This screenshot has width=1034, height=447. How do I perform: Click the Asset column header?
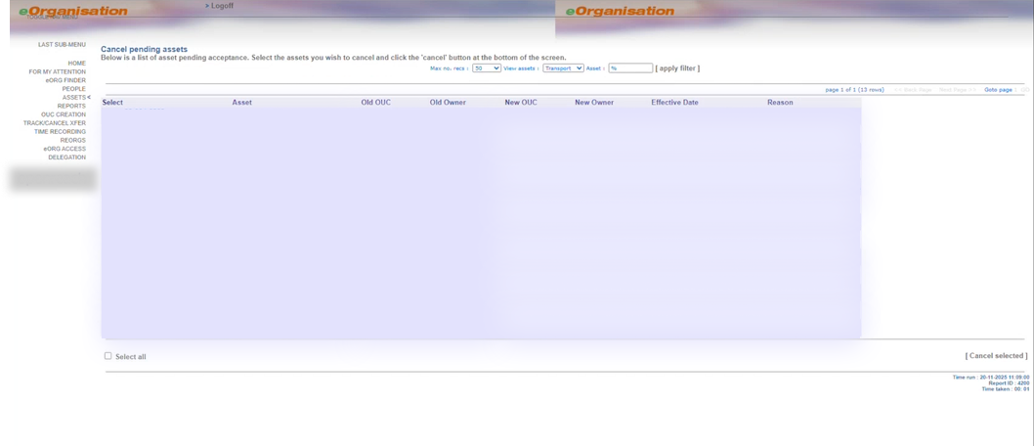pos(242,103)
